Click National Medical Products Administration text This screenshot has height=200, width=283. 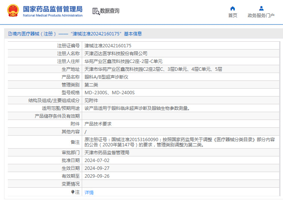click(x=53, y=16)
